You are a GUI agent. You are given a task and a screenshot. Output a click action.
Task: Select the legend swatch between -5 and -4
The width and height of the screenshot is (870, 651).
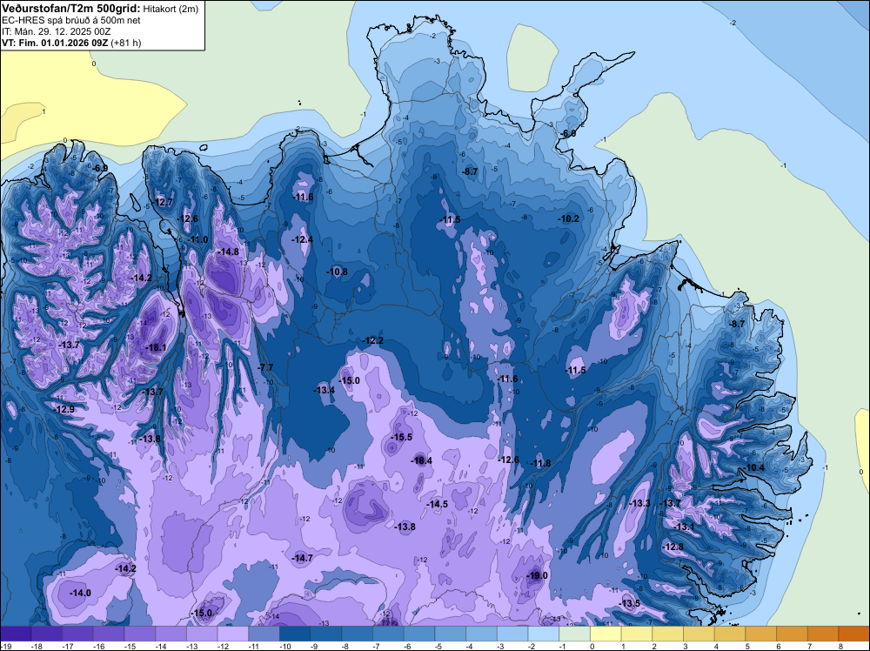point(451,634)
